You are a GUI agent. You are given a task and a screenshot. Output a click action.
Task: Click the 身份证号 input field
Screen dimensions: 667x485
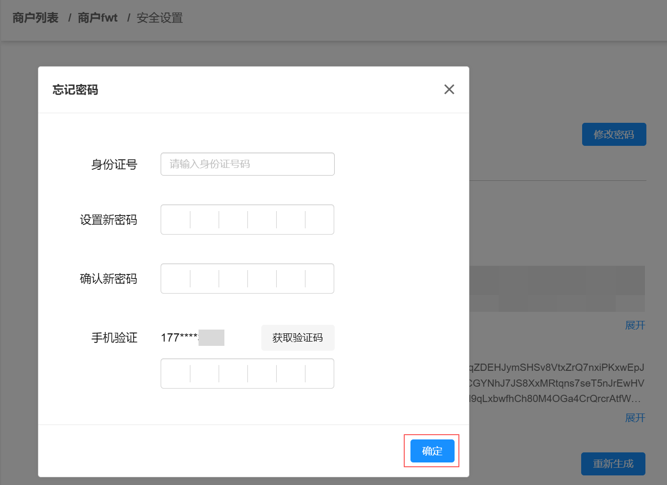coord(247,164)
